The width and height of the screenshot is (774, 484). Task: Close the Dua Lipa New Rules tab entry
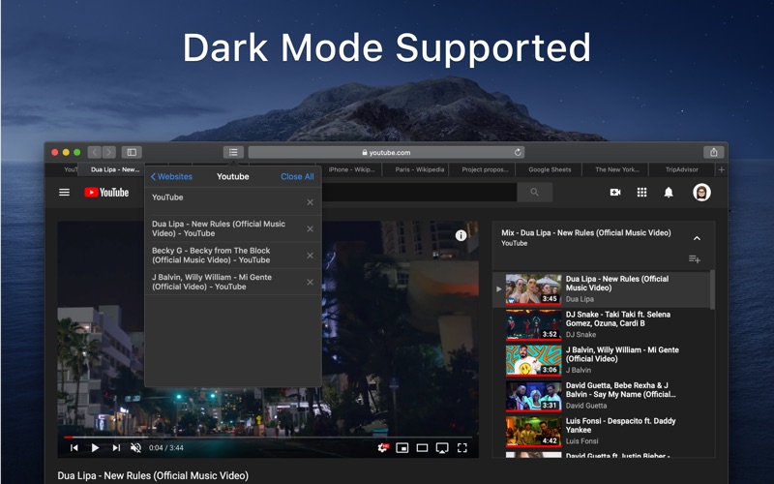(310, 228)
